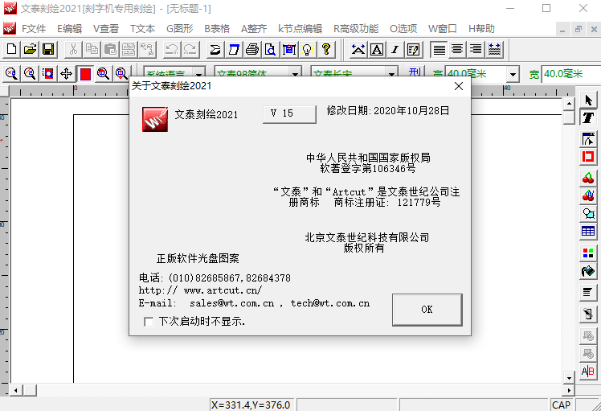Click the A|B split text icon
This screenshot has height=411, width=601.
coord(588,371)
